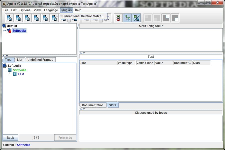Click the Value Class column header

(x=145, y=63)
